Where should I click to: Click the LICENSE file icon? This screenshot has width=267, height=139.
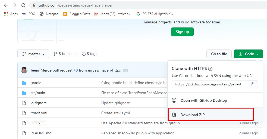(x=24, y=123)
